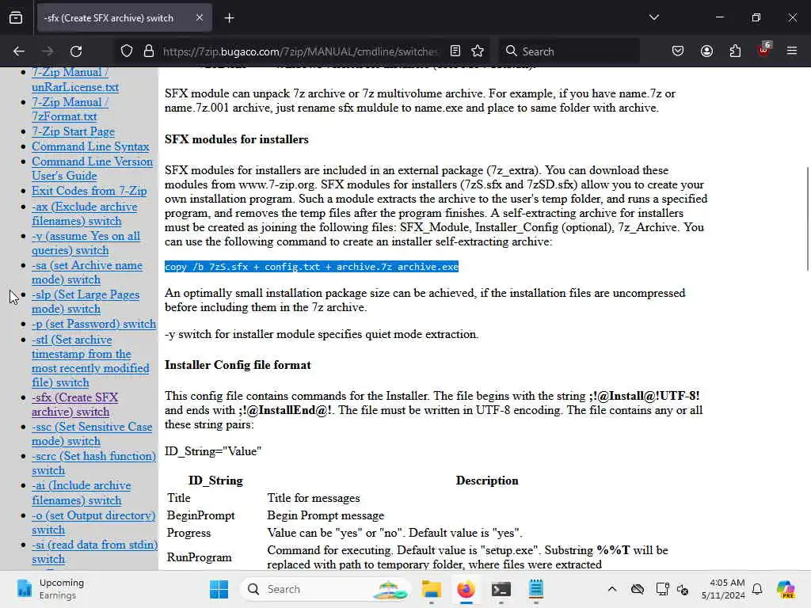Screen dimensions: 811x608
Task: Click the page vertical scrollbar thumb
Action: [x=807, y=218]
